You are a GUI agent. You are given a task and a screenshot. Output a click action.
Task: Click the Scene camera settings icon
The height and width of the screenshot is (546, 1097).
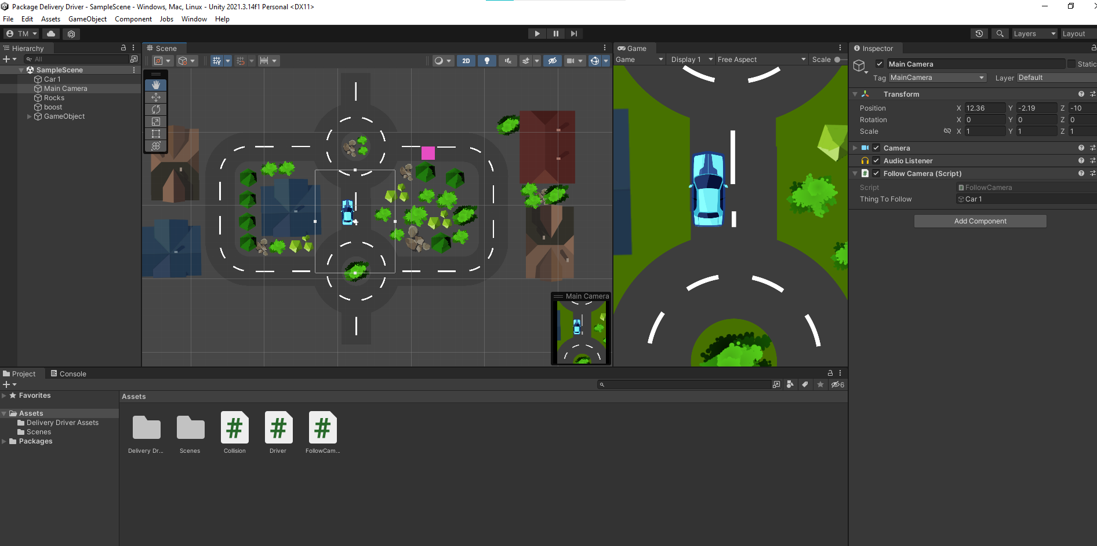(571, 61)
